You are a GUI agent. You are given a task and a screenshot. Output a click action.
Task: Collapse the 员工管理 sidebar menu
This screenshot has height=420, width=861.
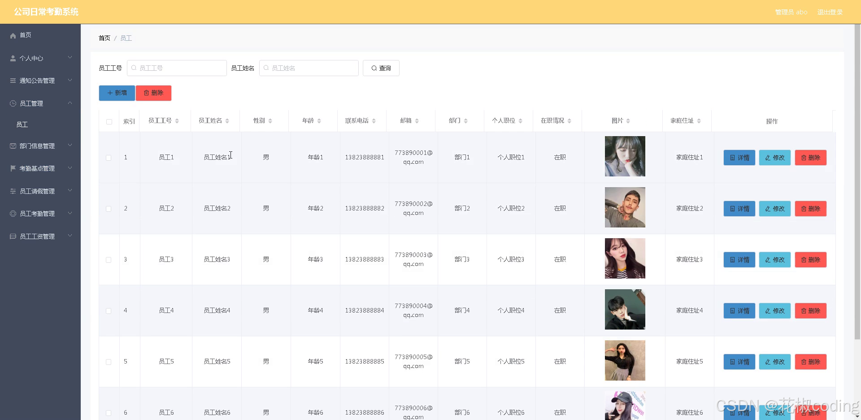tap(70, 103)
